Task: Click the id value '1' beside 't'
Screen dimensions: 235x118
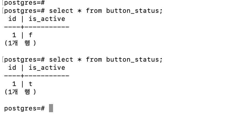Action: pyautogui.click(x=14, y=84)
